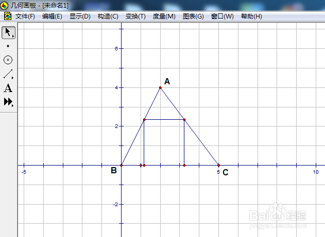The width and height of the screenshot is (325, 237).
Task: Click the document icon beside the File menu
Action: click(8, 16)
